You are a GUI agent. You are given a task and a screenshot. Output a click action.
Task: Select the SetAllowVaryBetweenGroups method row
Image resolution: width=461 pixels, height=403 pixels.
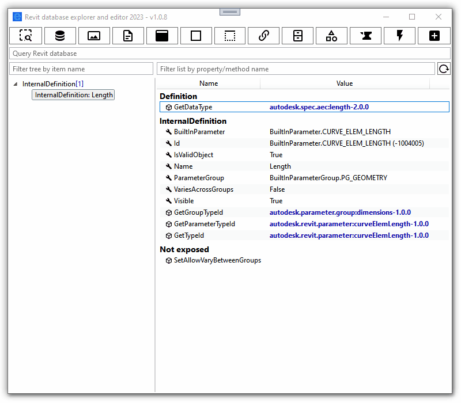click(x=218, y=260)
